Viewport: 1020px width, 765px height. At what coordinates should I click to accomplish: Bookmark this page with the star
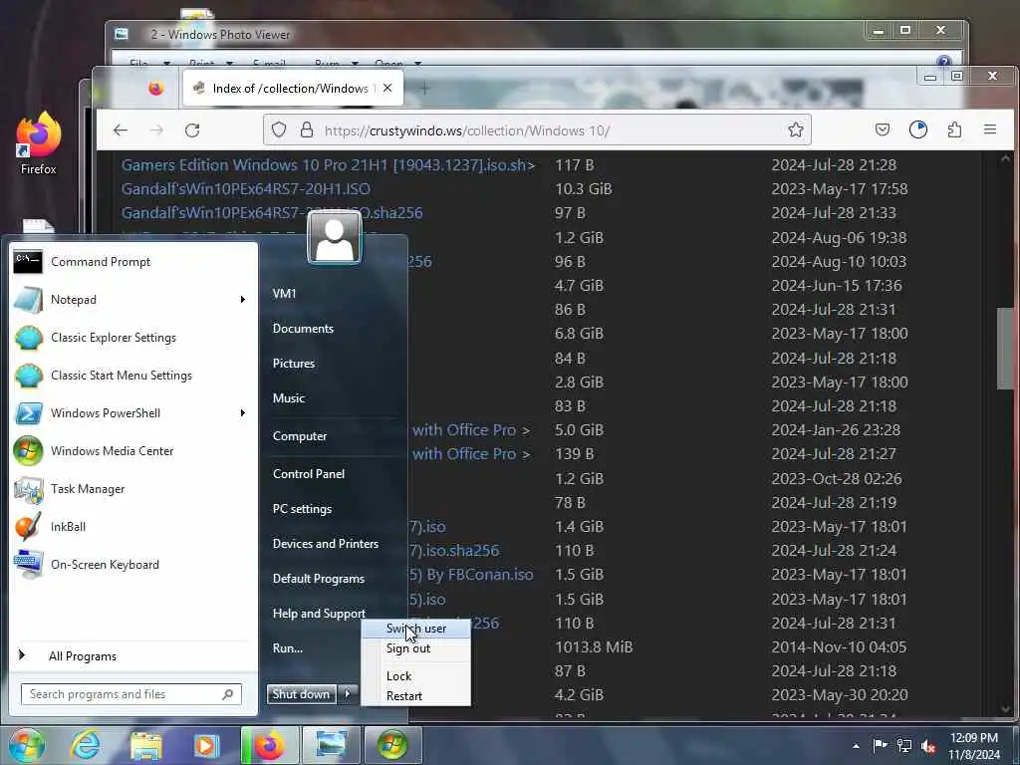[796, 130]
